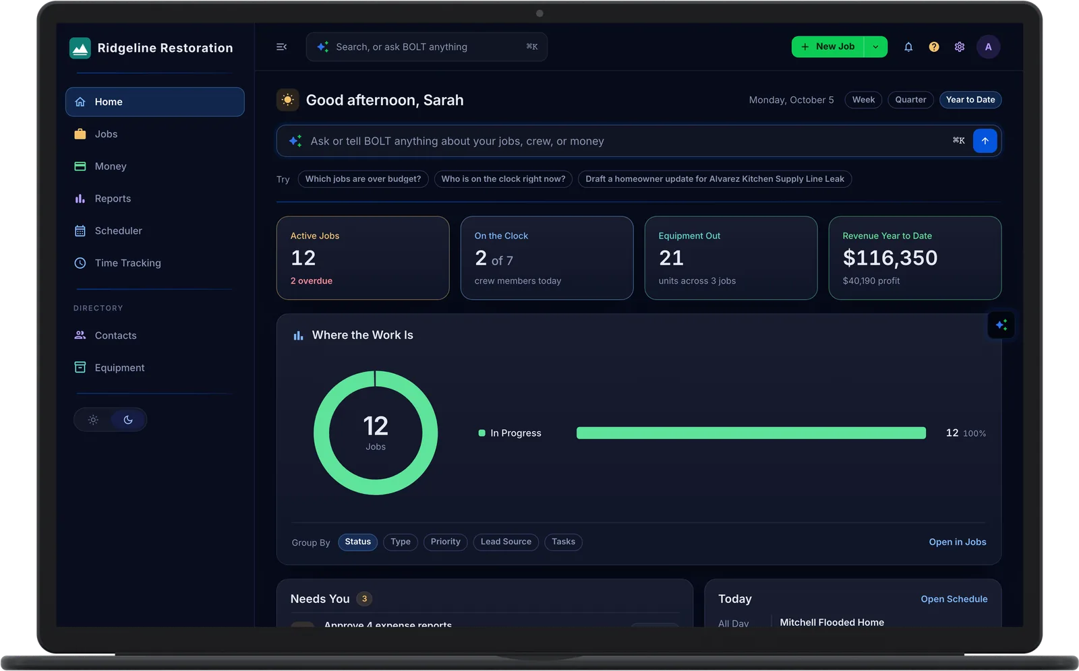
Task: Open the help question mark icon
Action: [x=934, y=47]
